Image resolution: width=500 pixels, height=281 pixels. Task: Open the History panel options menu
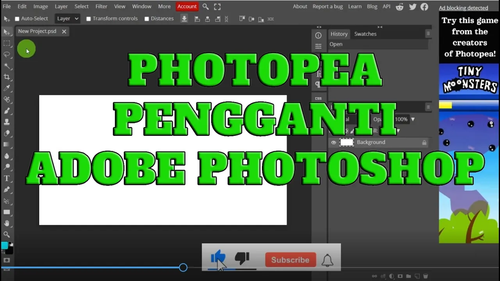(x=428, y=34)
